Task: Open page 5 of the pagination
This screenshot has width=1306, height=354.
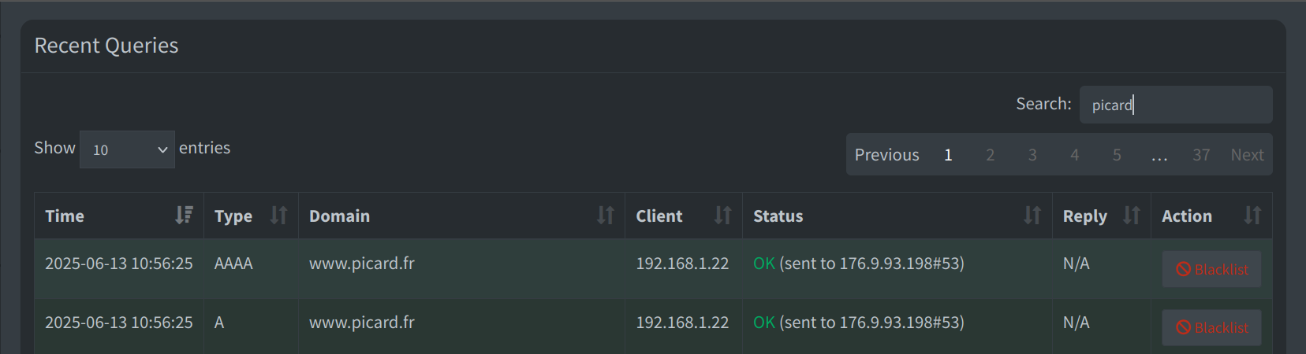Action: click(x=1117, y=155)
